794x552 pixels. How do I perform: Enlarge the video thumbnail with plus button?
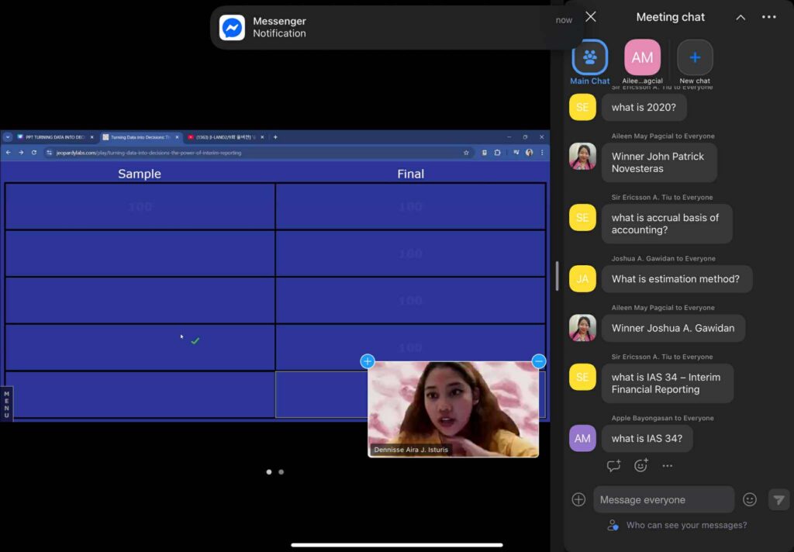point(368,361)
